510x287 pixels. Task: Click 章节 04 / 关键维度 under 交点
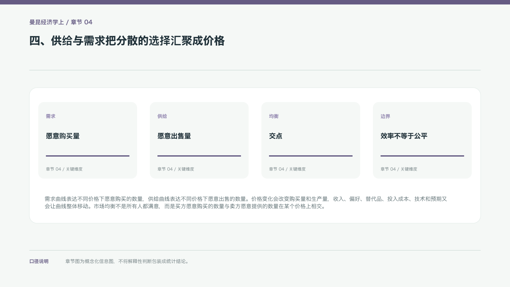287,169
